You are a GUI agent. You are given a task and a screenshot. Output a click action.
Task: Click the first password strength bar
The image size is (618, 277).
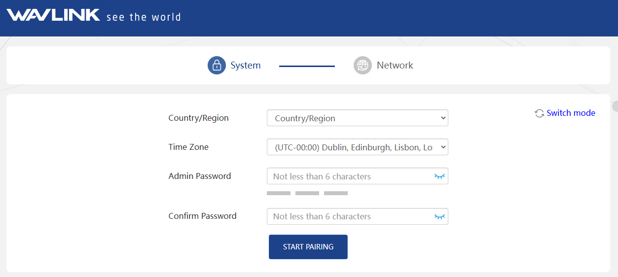[279, 193]
